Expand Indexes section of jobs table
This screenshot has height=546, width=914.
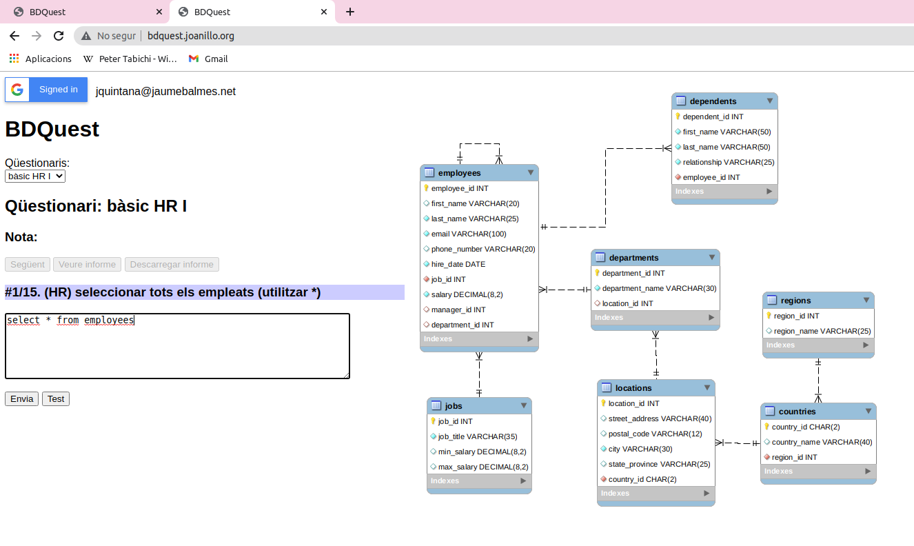click(524, 481)
